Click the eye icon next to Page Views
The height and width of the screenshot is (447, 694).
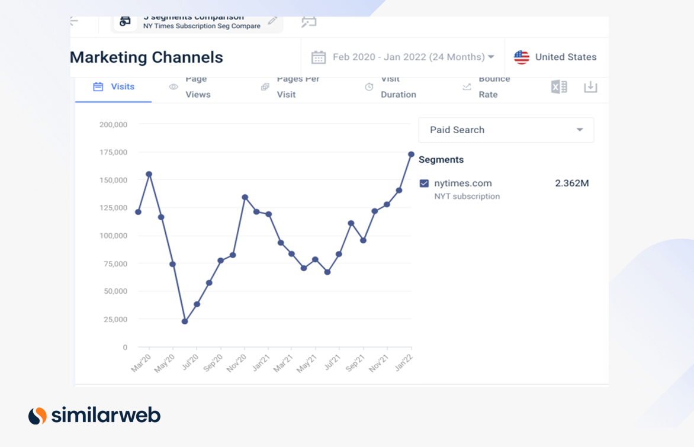tap(173, 86)
